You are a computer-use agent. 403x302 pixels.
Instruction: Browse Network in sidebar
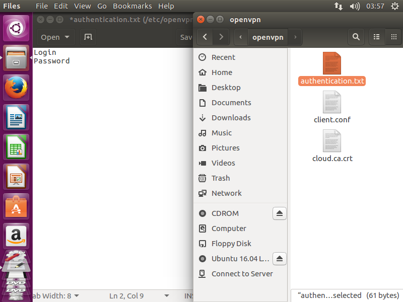pyautogui.click(x=240, y=193)
